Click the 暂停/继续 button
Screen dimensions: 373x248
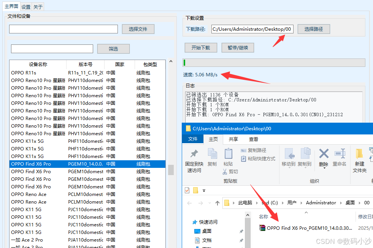point(238,47)
